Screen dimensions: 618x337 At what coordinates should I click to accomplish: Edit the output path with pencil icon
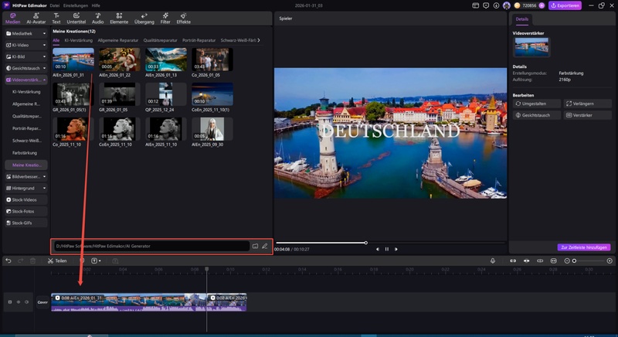264,246
